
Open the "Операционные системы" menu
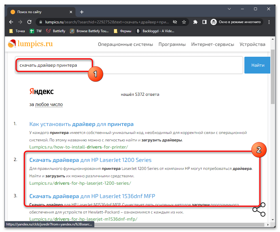pyautogui.click(x=125, y=44)
